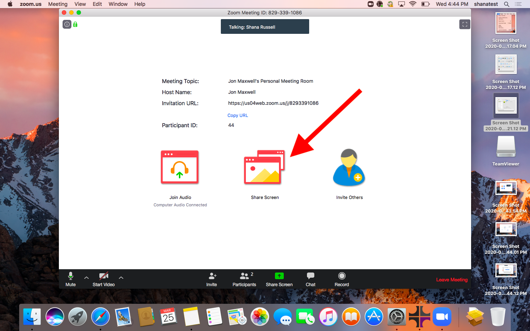The height and width of the screenshot is (331, 530).
Task: Open Maps from the Dock
Action: pyautogui.click(x=237, y=316)
